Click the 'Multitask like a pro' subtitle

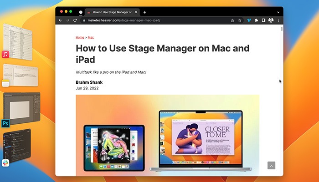point(111,72)
